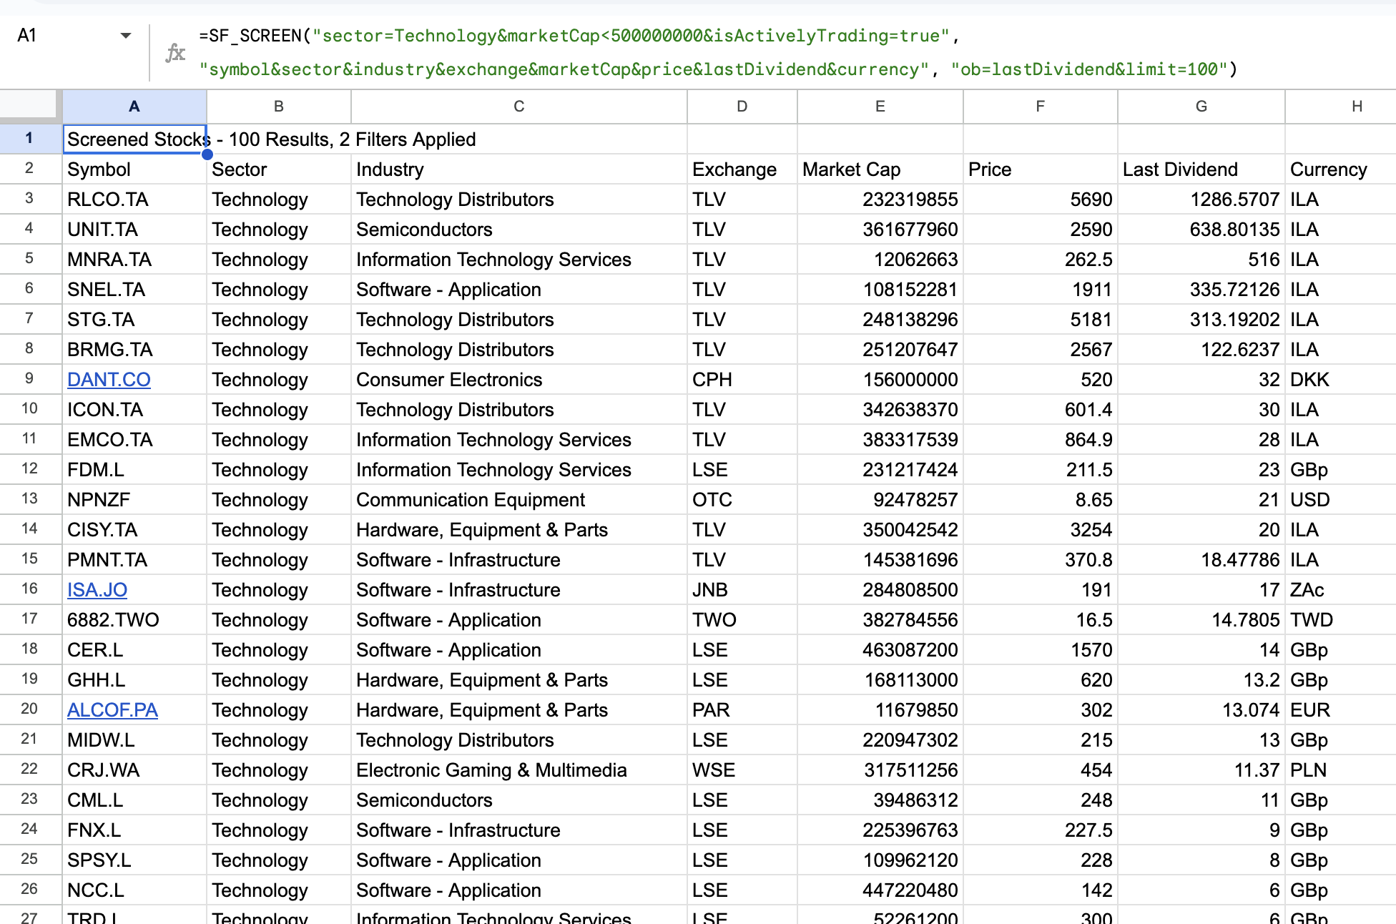Select column C header
This screenshot has height=924, width=1396.
519,107
